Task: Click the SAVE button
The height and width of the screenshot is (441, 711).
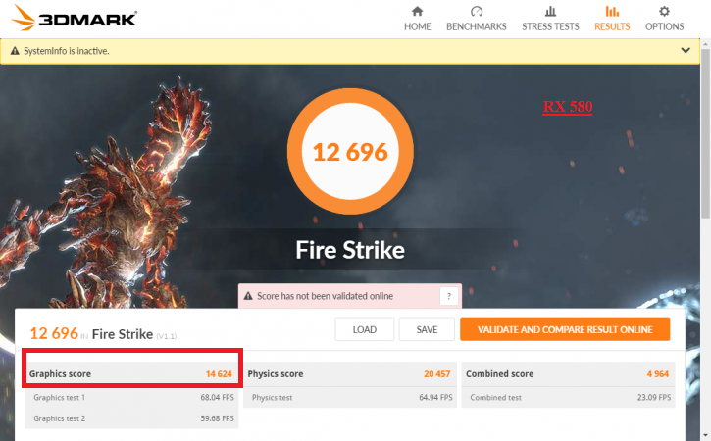Action: (x=427, y=329)
